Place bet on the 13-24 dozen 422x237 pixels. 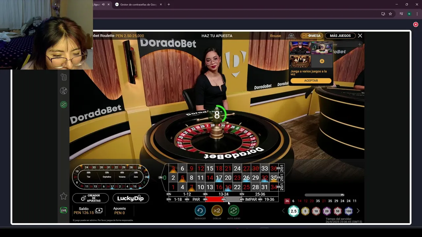[x=224, y=194]
